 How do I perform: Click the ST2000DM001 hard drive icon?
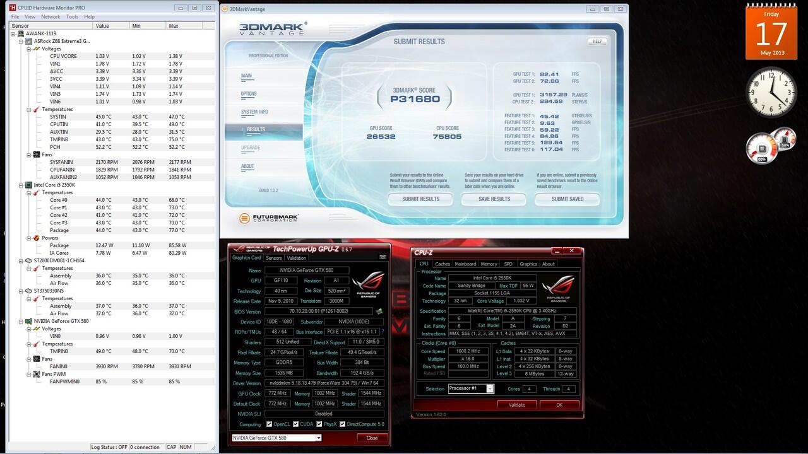point(28,260)
